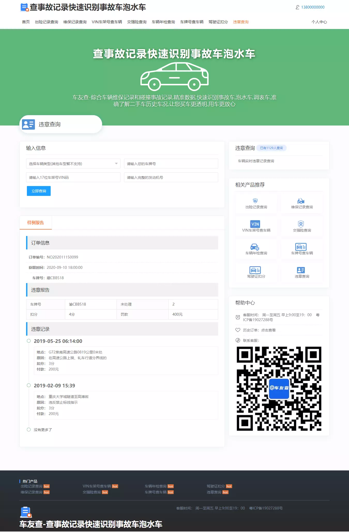Open footer link 交强险查询

pos(92,492)
